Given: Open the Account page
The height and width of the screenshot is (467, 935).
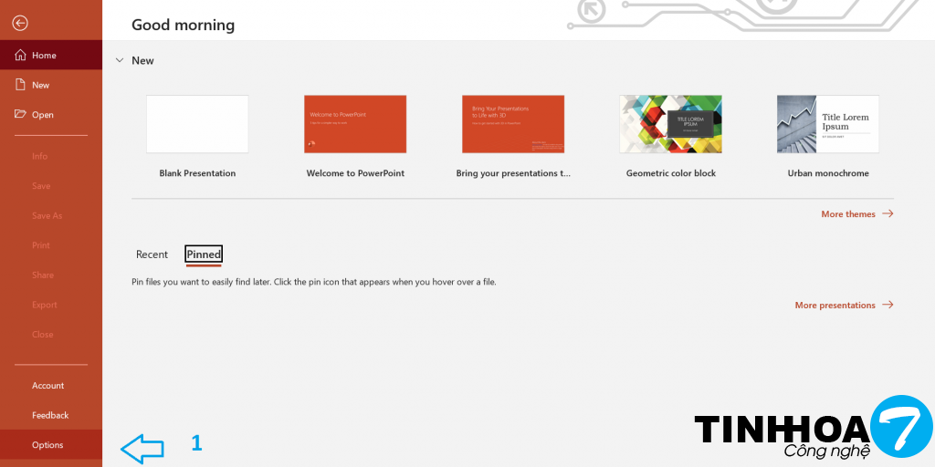Looking at the screenshot, I should pos(47,386).
